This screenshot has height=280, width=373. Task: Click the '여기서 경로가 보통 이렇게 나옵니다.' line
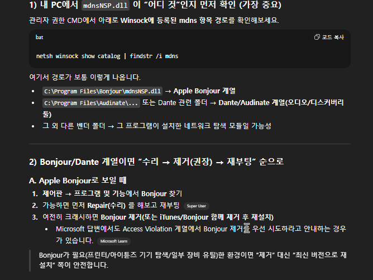(85, 77)
